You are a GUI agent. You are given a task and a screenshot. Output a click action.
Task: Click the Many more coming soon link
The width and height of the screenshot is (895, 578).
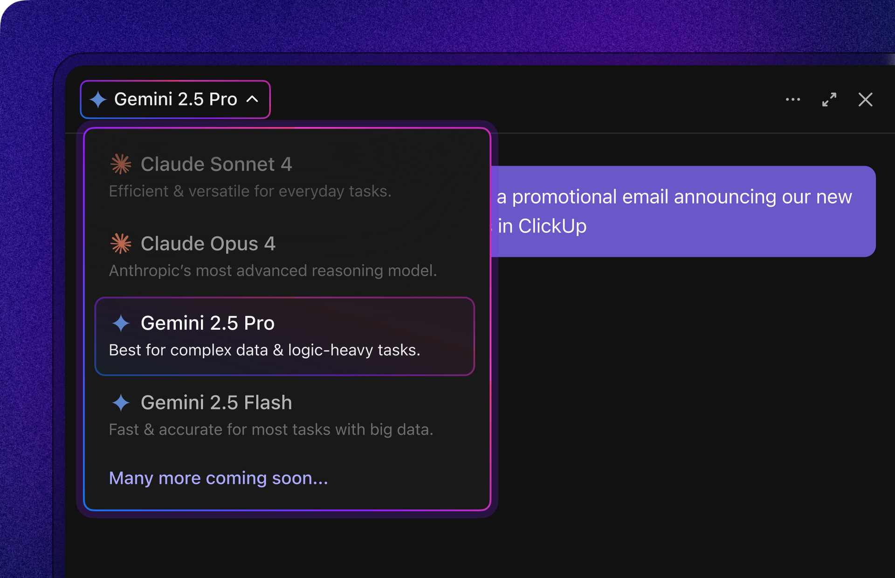tap(218, 478)
